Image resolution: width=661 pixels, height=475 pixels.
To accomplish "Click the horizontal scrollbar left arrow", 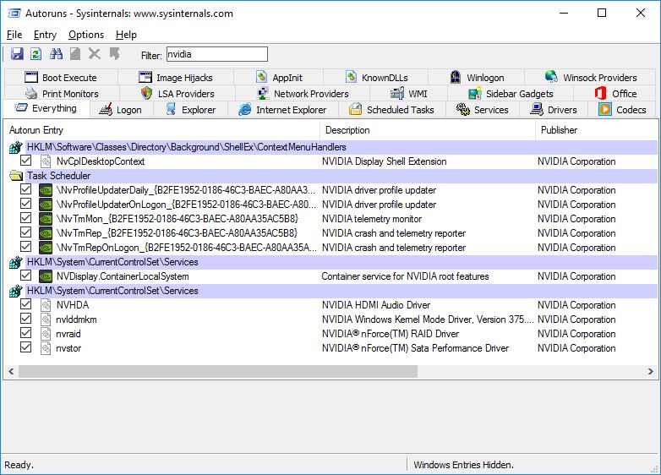I will coord(11,371).
